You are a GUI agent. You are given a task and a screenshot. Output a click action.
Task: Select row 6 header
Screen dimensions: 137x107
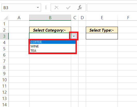click(x=4, y=55)
